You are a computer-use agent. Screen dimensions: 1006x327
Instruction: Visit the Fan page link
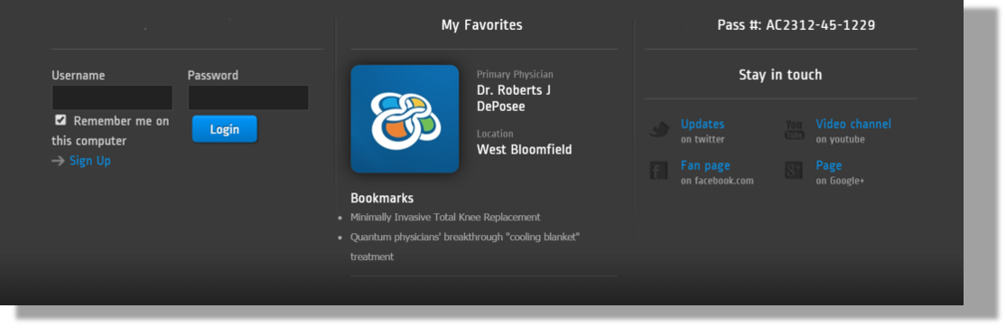705,165
